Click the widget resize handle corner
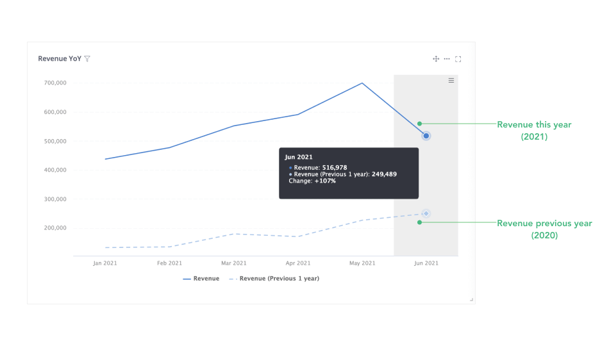 pos(471,299)
